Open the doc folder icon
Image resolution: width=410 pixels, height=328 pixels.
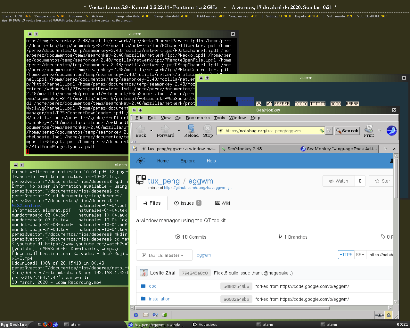[x=143, y=286]
